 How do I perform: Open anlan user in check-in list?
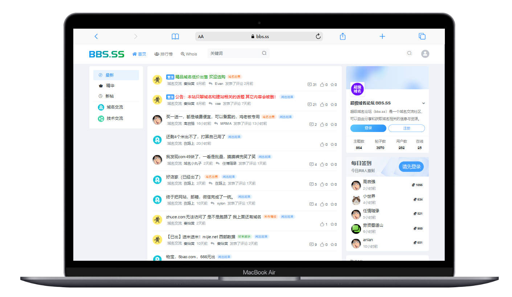pyautogui.click(x=368, y=240)
